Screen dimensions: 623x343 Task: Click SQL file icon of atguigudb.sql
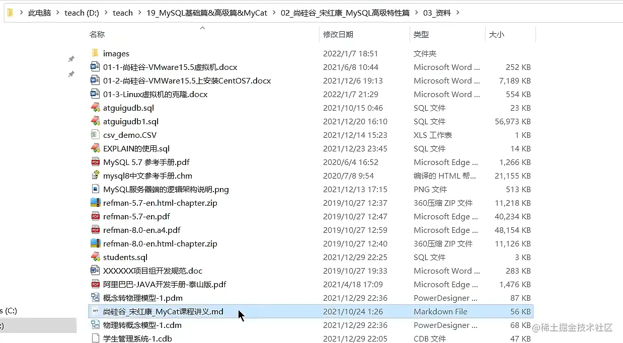coord(96,108)
